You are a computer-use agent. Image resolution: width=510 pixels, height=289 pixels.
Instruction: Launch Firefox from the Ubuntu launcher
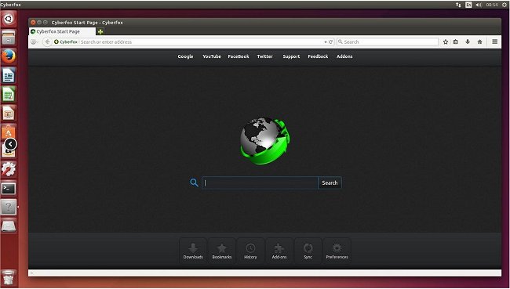[x=9, y=56]
